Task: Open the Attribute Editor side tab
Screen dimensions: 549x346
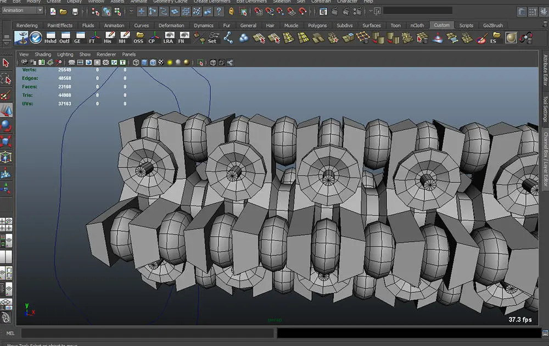Action: point(545,70)
